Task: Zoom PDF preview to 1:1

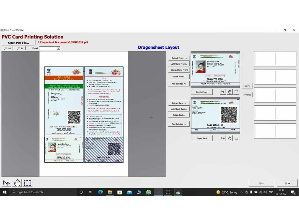Action: pyautogui.click(x=7, y=48)
